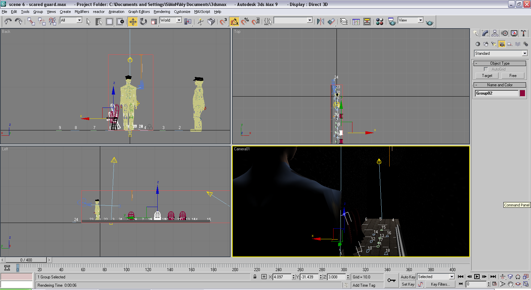This screenshot has width=531, height=290.
Task: Click the Key Filters button
Action: (x=440, y=284)
